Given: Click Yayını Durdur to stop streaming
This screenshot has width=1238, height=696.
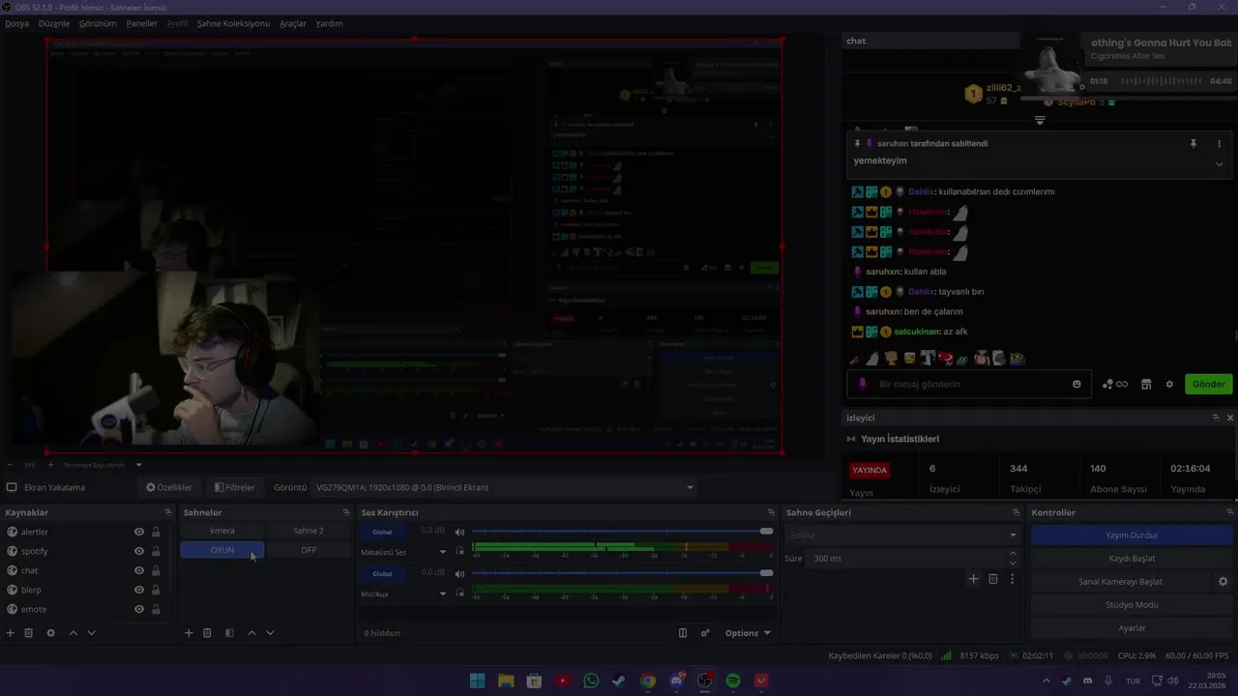Looking at the screenshot, I should click(x=1132, y=536).
